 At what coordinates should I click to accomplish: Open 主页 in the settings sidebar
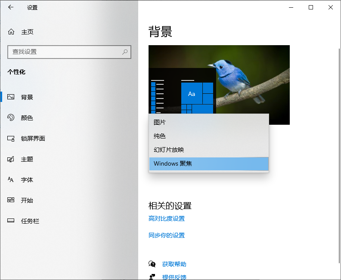coord(27,32)
